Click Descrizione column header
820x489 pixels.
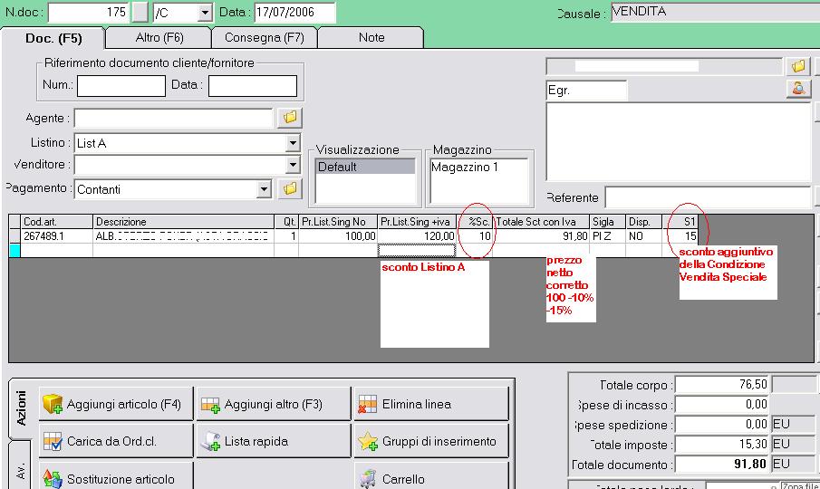pyautogui.click(x=184, y=222)
